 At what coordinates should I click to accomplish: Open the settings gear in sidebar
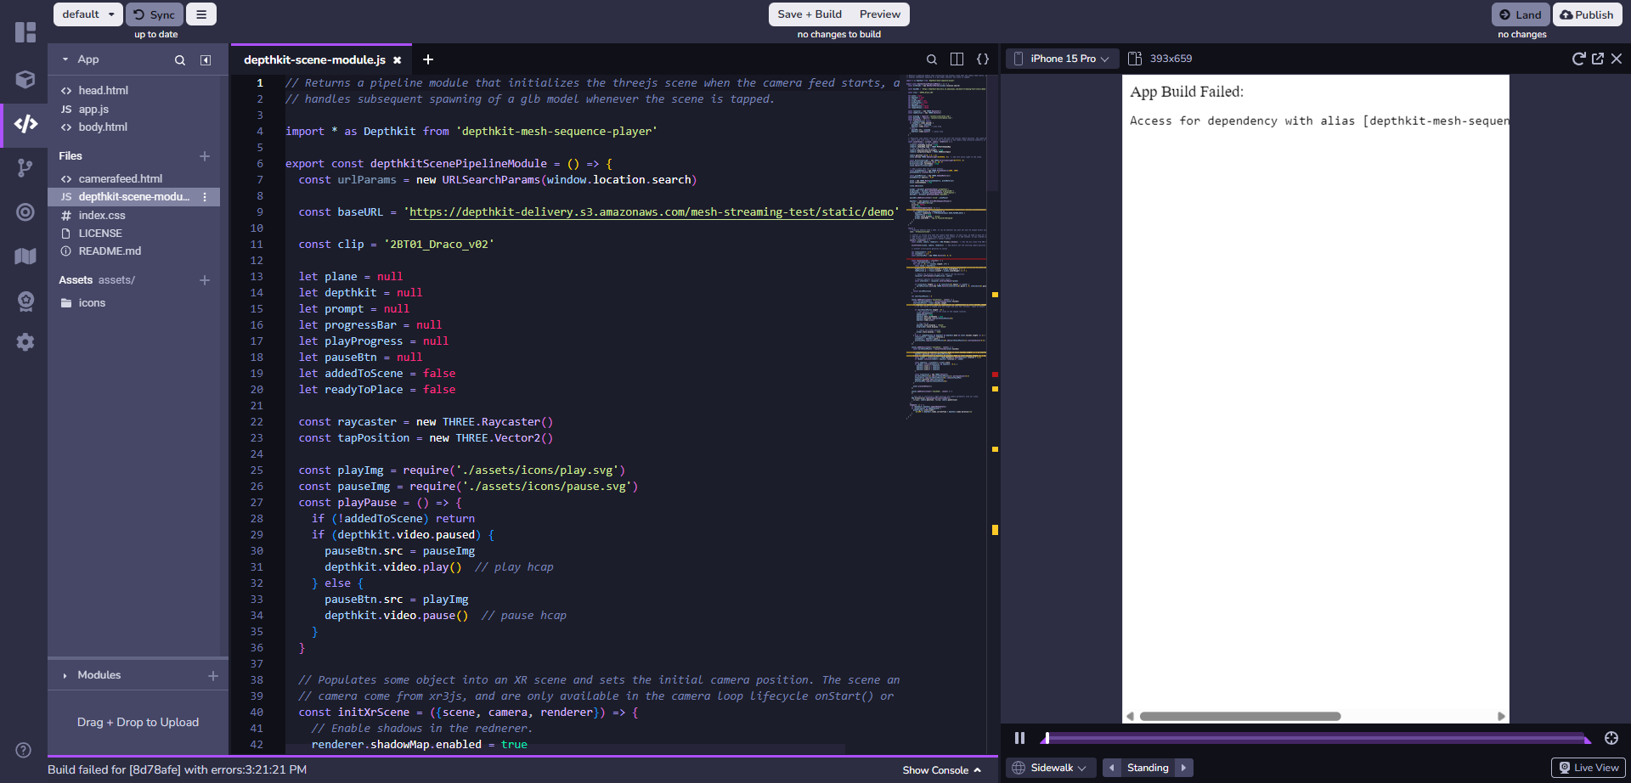pyautogui.click(x=25, y=341)
